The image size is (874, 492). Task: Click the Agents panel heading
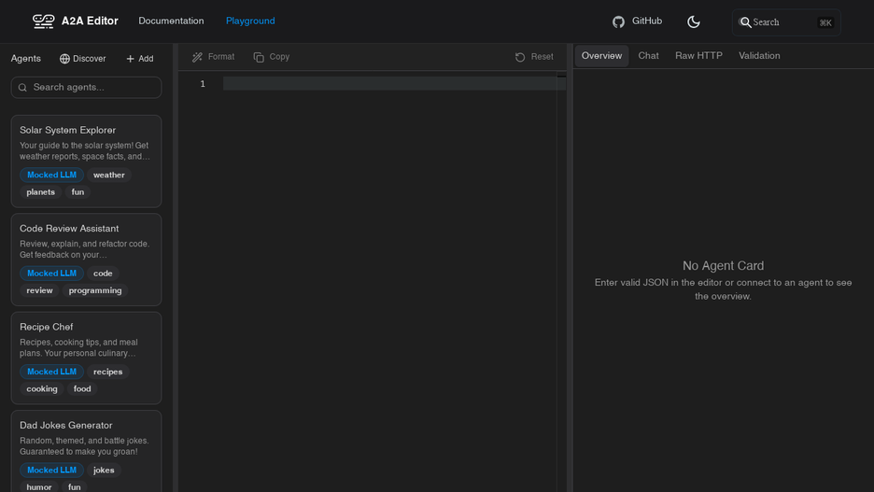(x=25, y=59)
